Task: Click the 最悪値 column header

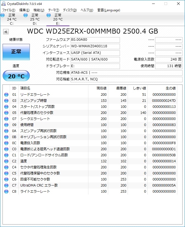Action: pos(118,88)
